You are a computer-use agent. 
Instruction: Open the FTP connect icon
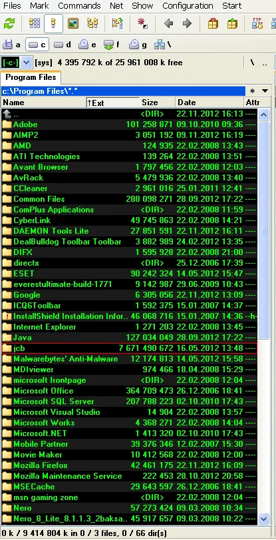click(257, 23)
